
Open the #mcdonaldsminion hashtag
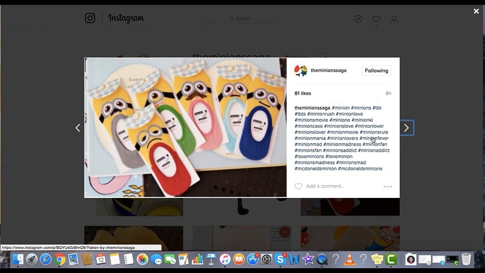tap(316, 168)
